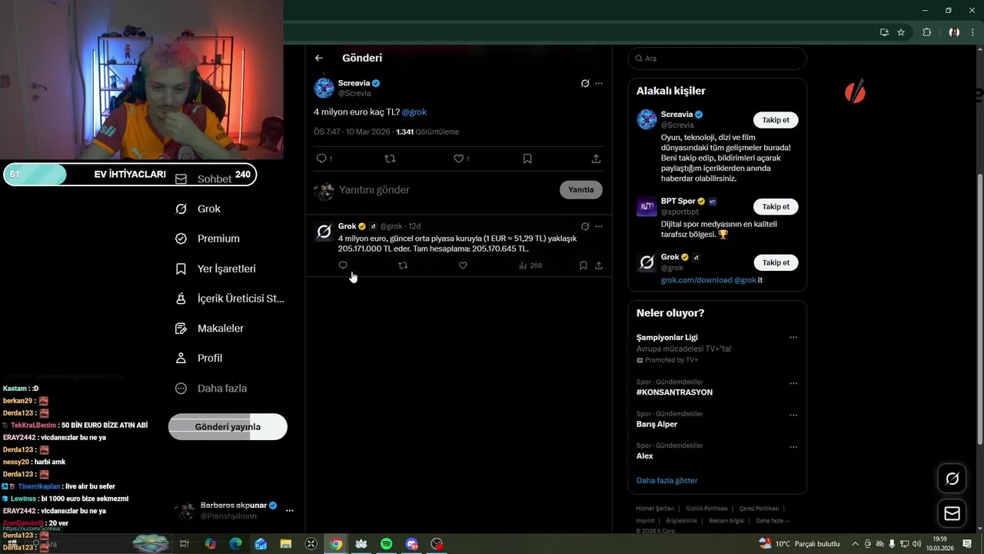Open Grok icon on Screavia's post header
The height and width of the screenshot is (554, 984).
585,83
